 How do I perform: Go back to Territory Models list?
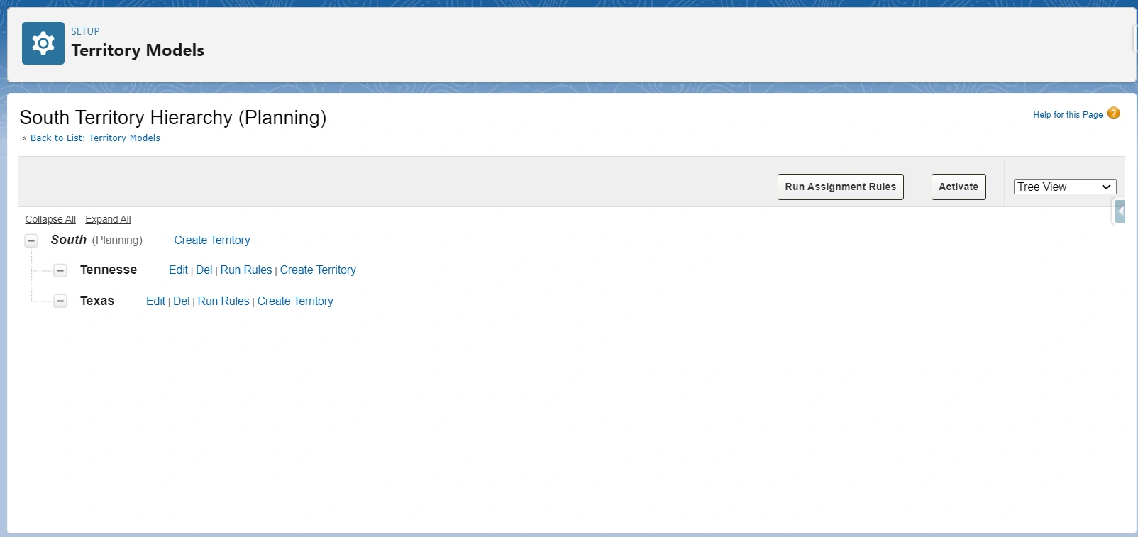click(x=95, y=138)
